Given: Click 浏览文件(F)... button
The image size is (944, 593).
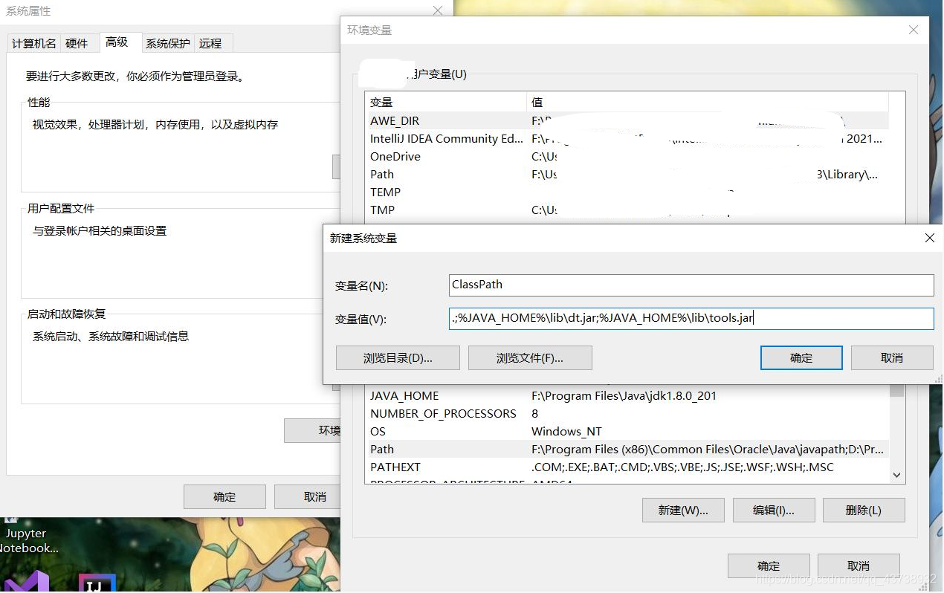Looking at the screenshot, I should [x=530, y=357].
